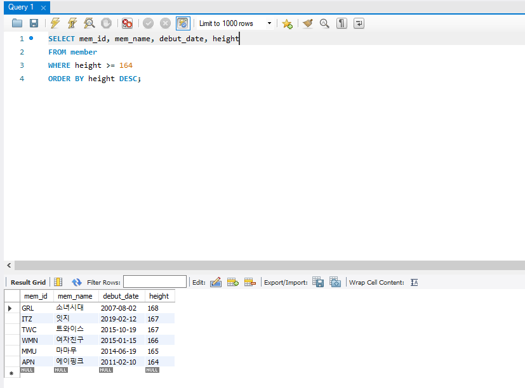The width and height of the screenshot is (525, 388).
Task: Run Explain plan for current statement
Action: pyautogui.click(x=89, y=23)
